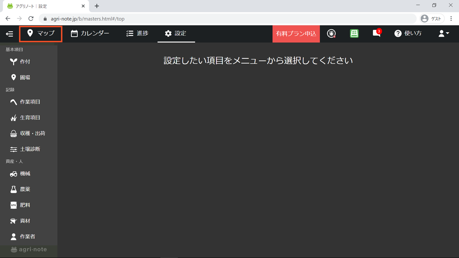
Task: Open 土壌診断 soil diagnosis settings
Action: click(30, 149)
